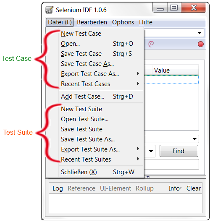Switch to the Reference tab

click(81, 188)
